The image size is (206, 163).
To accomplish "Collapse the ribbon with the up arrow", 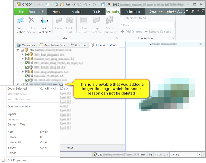I will click(x=187, y=11).
